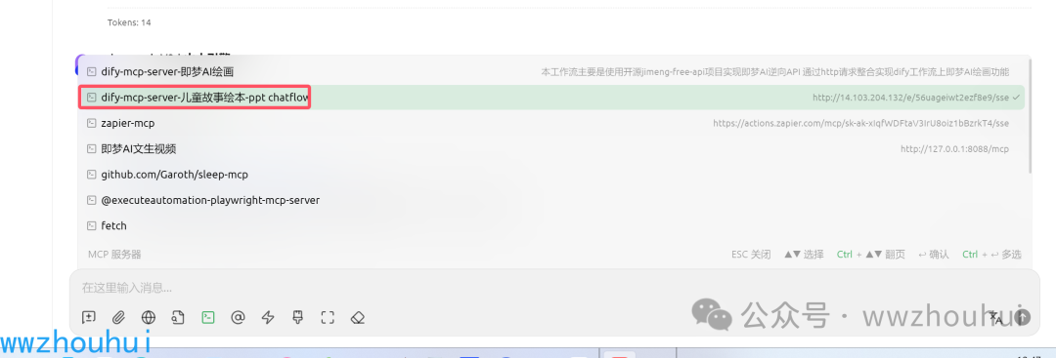Click the Tokens: 14 label
The image size is (1056, 358).
(129, 22)
